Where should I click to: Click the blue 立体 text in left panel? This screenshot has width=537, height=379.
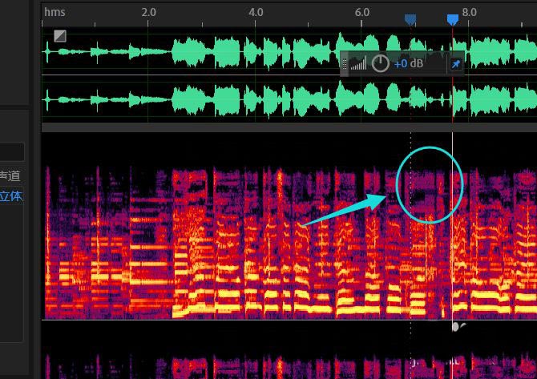pos(10,196)
